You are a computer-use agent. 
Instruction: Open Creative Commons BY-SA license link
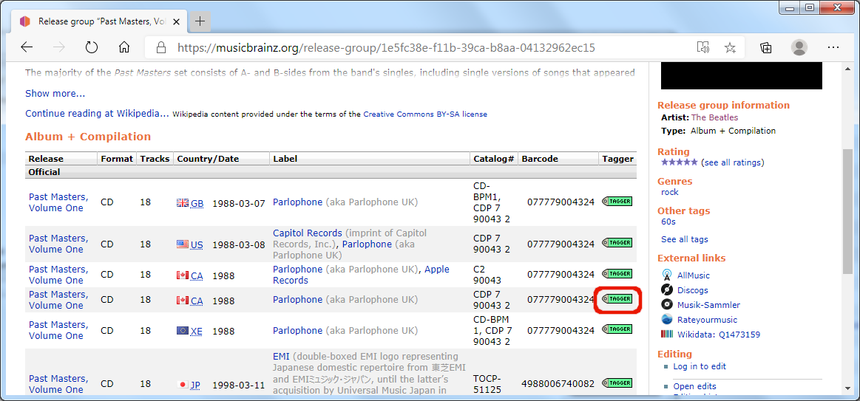click(425, 114)
